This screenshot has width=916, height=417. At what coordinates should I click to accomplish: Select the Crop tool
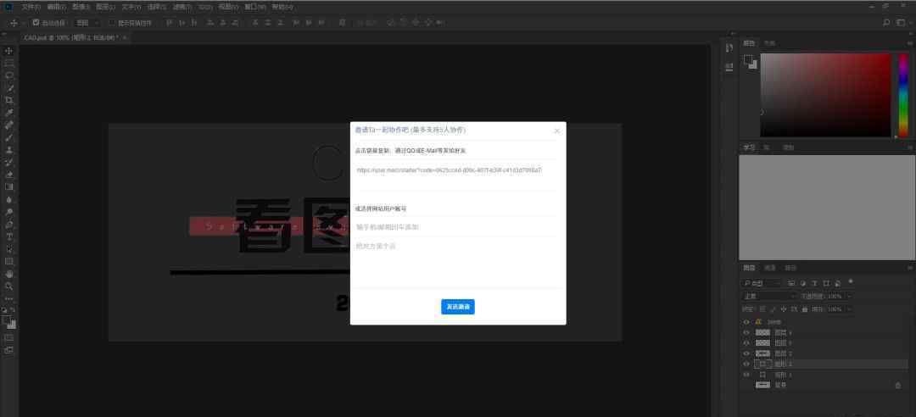point(9,100)
